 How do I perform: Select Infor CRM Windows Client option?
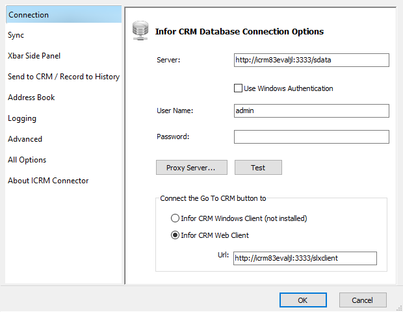[x=175, y=218]
